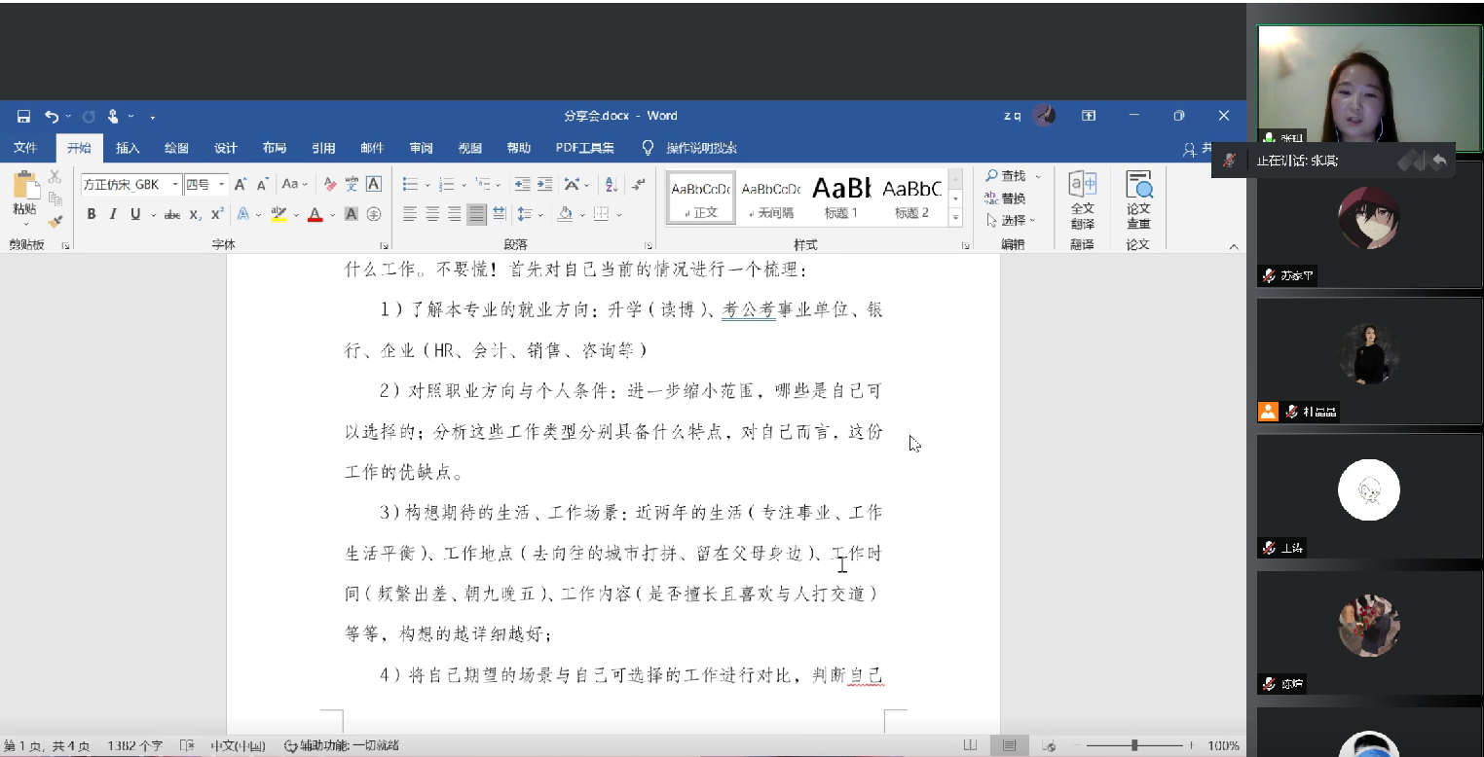
Task: Apply the red font color swatch
Action: click(x=315, y=214)
